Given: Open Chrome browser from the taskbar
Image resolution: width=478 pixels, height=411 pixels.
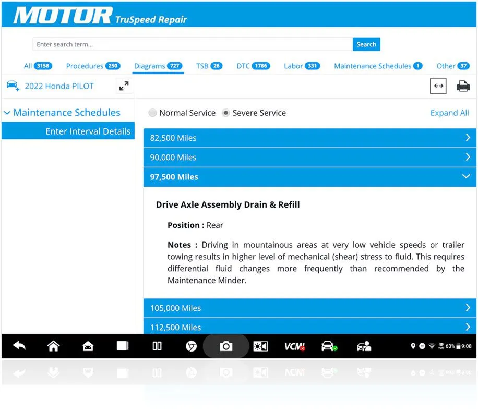Looking at the screenshot, I should pyautogui.click(x=191, y=346).
